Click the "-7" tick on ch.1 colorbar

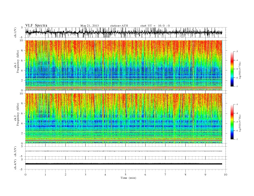pos(237,86)
